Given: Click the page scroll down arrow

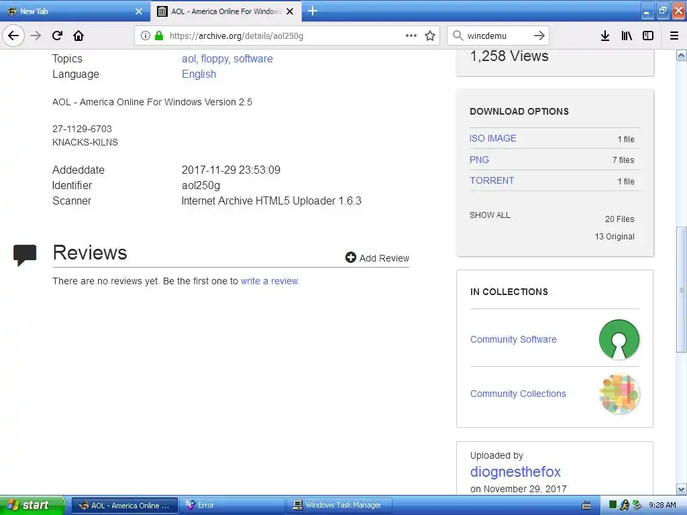Looking at the screenshot, I should [682, 489].
